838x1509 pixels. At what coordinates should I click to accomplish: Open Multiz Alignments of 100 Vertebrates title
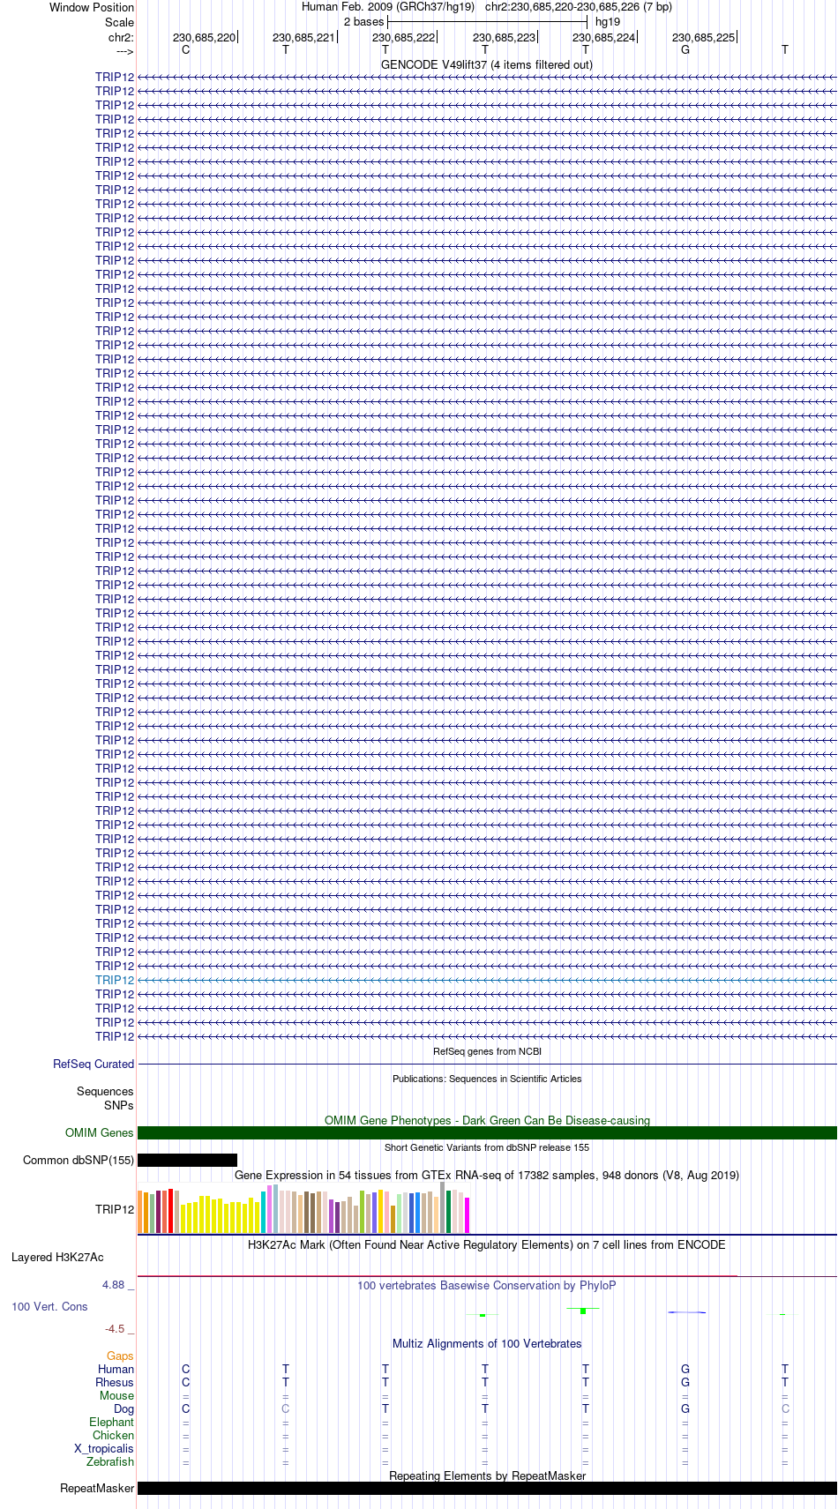point(487,1344)
